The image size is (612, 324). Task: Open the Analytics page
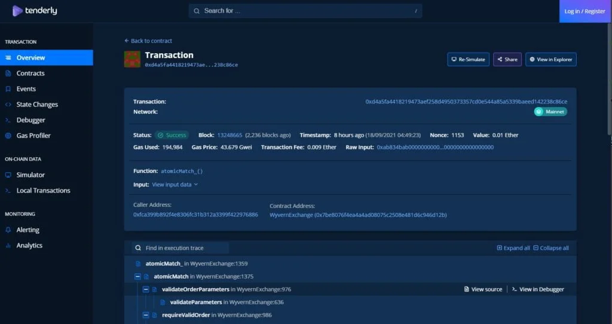47,245
